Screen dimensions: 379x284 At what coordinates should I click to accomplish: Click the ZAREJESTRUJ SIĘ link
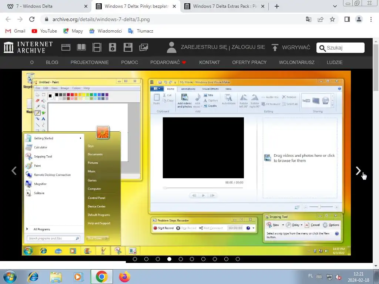pos(204,47)
